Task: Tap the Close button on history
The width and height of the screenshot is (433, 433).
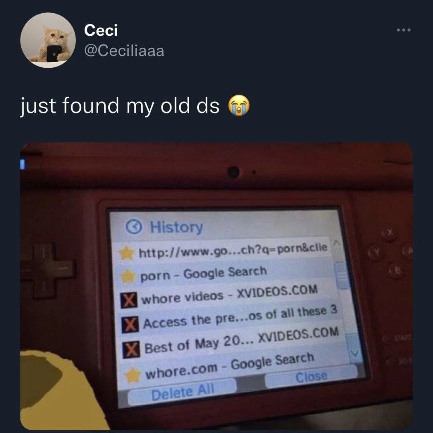Action: pyautogui.click(x=311, y=376)
